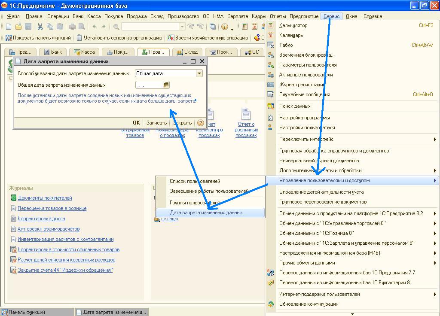Open Календарь from the Сервис menu

352,35
